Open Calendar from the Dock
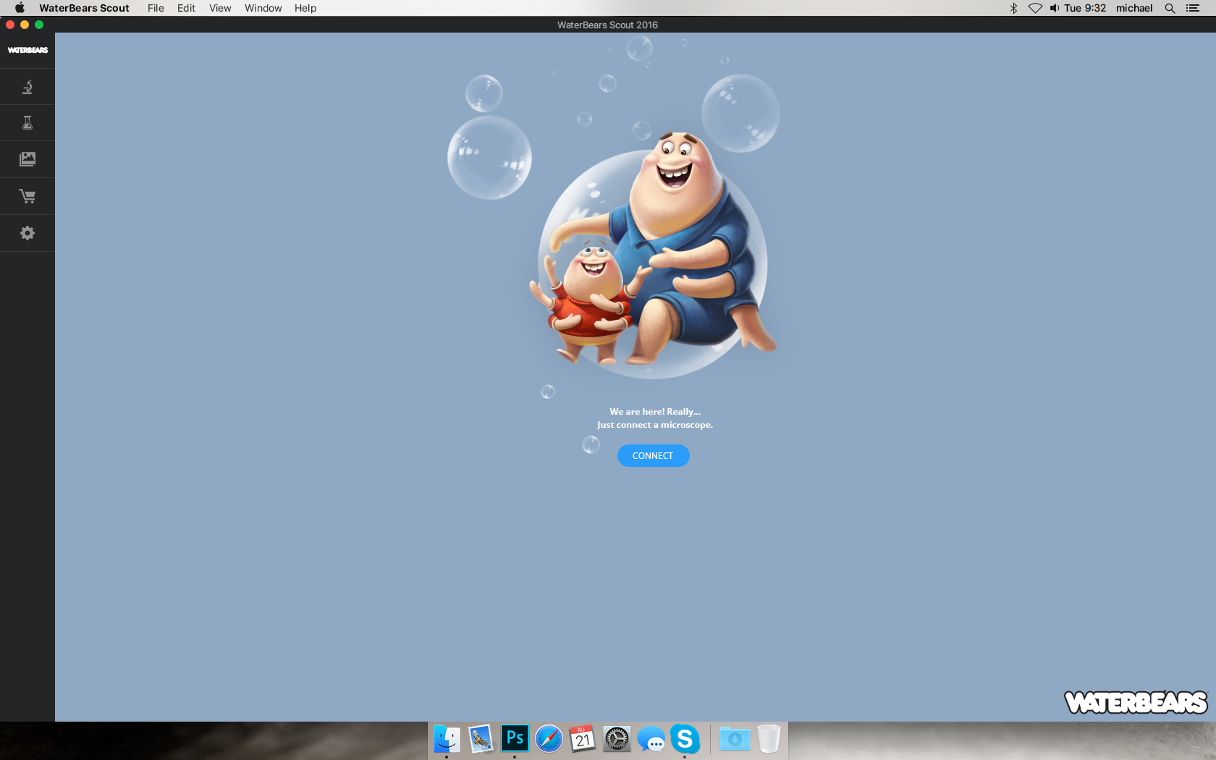This screenshot has width=1216, height=760. tap(583, 739)
